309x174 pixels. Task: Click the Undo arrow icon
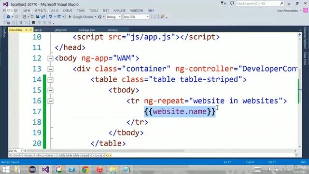click(50, 17)
